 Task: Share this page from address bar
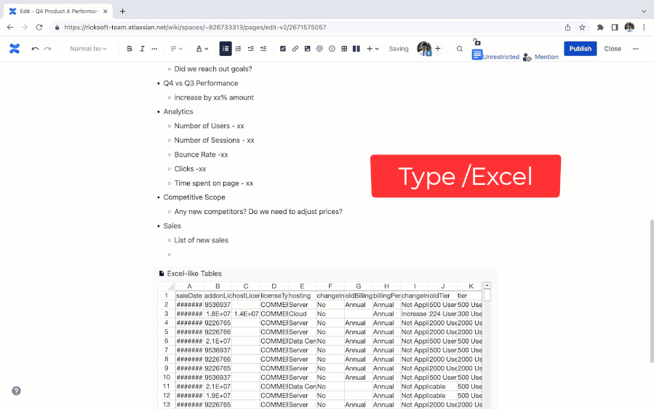pos(567,27)
